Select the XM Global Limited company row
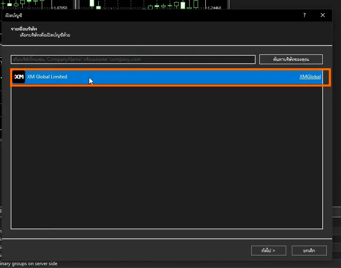Image resolution: width=341 pixels, height=268 pixels. click(x=167, y=77)
